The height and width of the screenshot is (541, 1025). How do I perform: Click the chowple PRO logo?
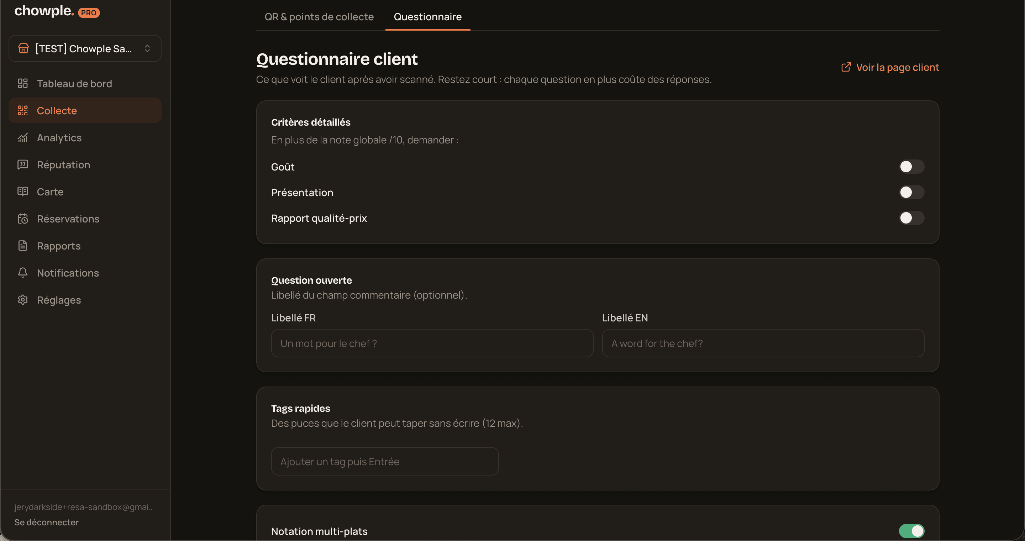57,11
